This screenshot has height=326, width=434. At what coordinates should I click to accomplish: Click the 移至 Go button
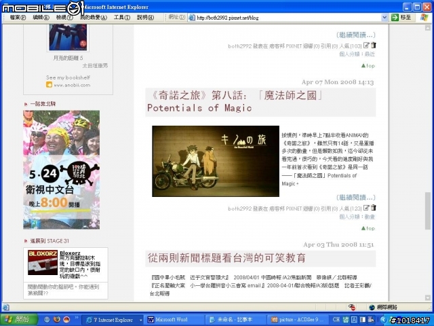[401, 18]
